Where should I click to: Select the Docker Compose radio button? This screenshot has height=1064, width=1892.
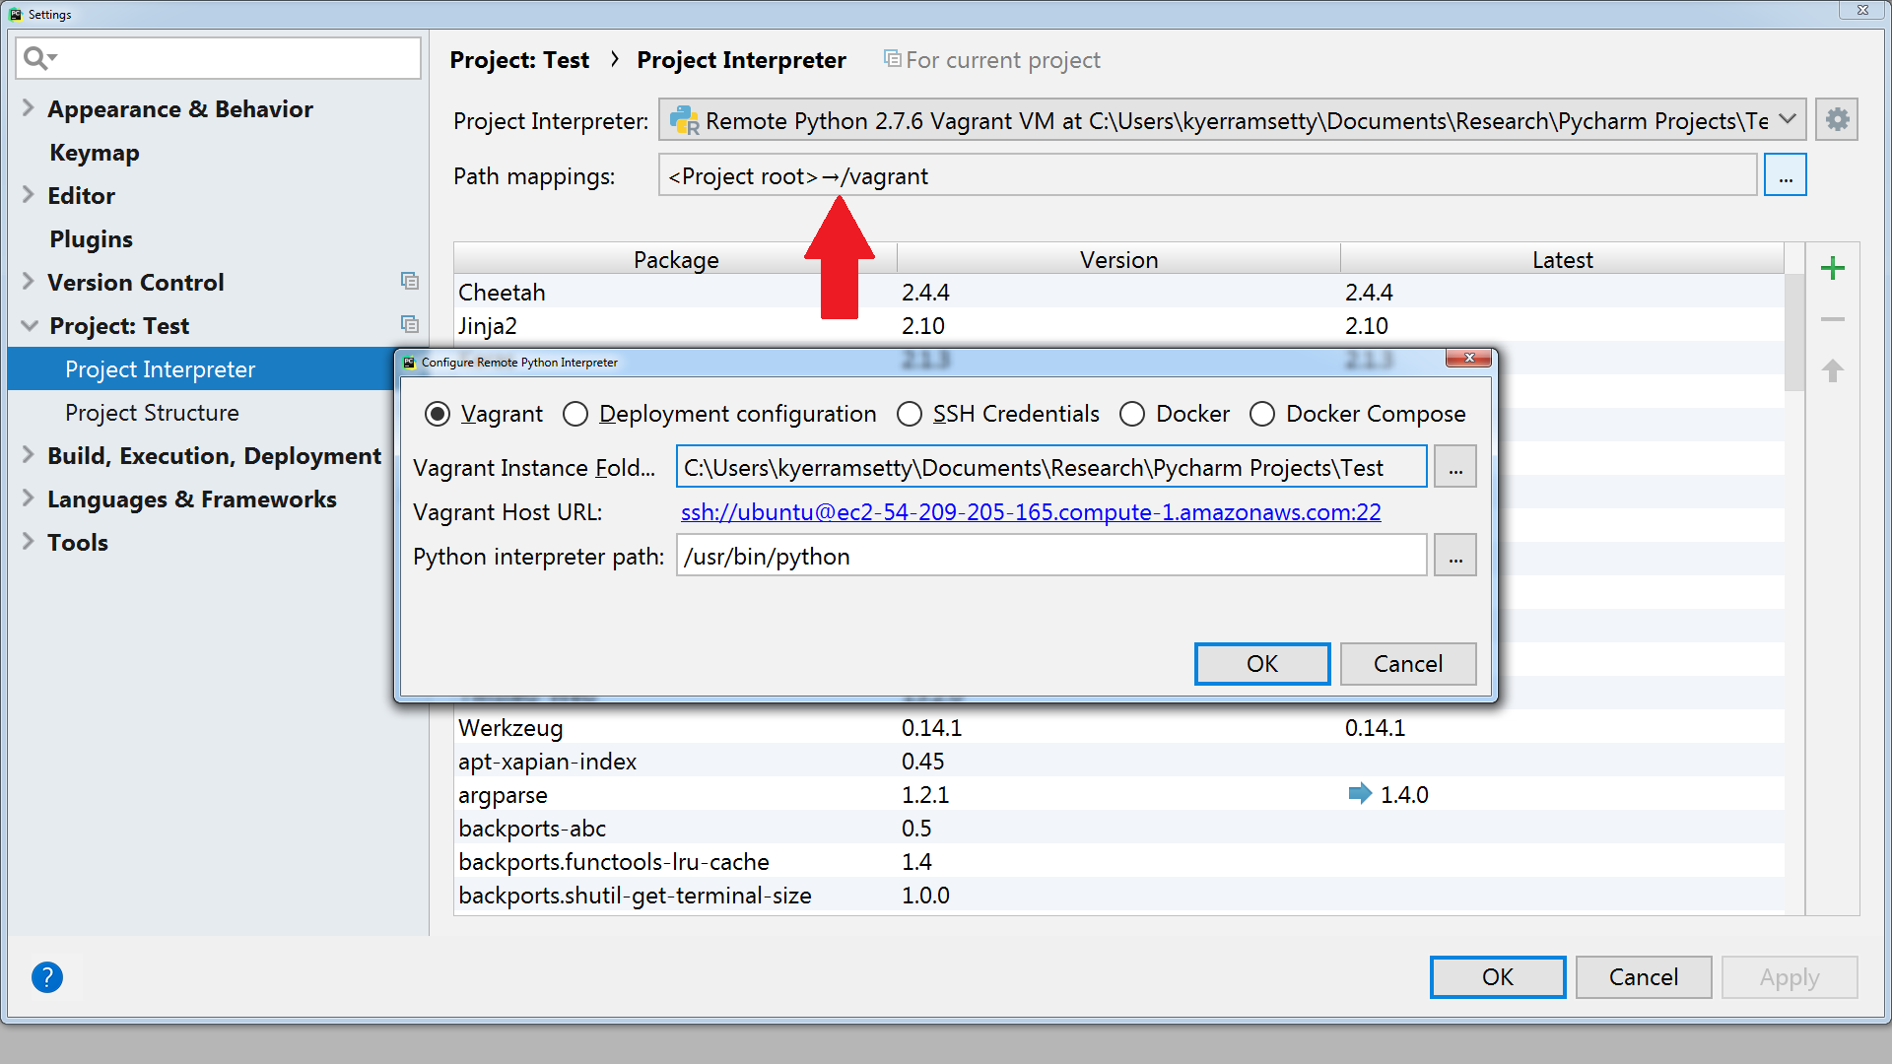1262,414
